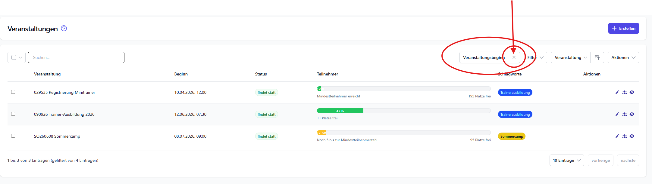
Task: Focus the Suchen search field
Action: [x=76, y=57]
